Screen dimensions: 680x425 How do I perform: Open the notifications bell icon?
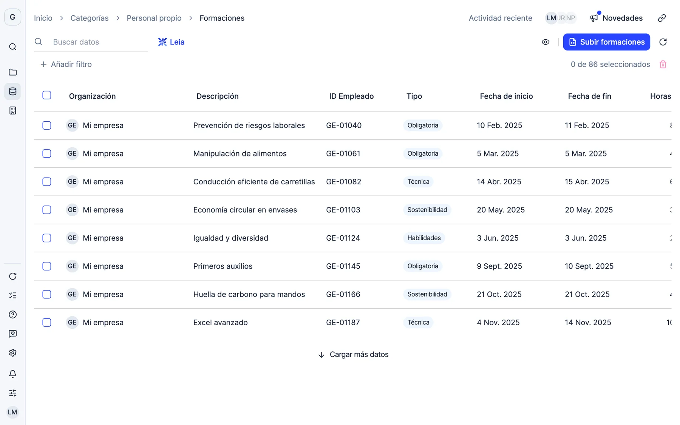(x=12, y=374)
